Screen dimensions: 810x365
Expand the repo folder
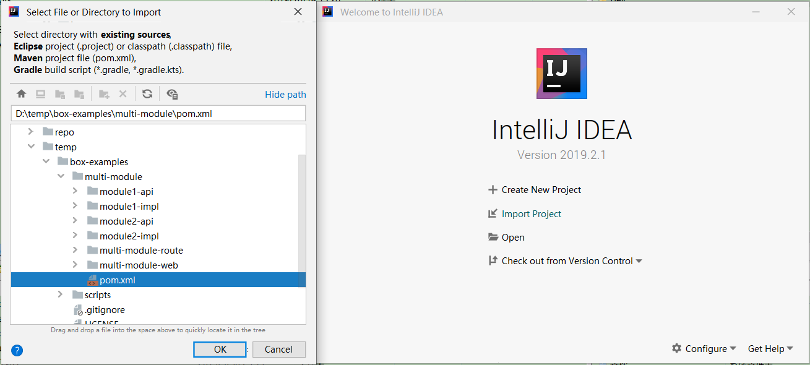[31, 132]
